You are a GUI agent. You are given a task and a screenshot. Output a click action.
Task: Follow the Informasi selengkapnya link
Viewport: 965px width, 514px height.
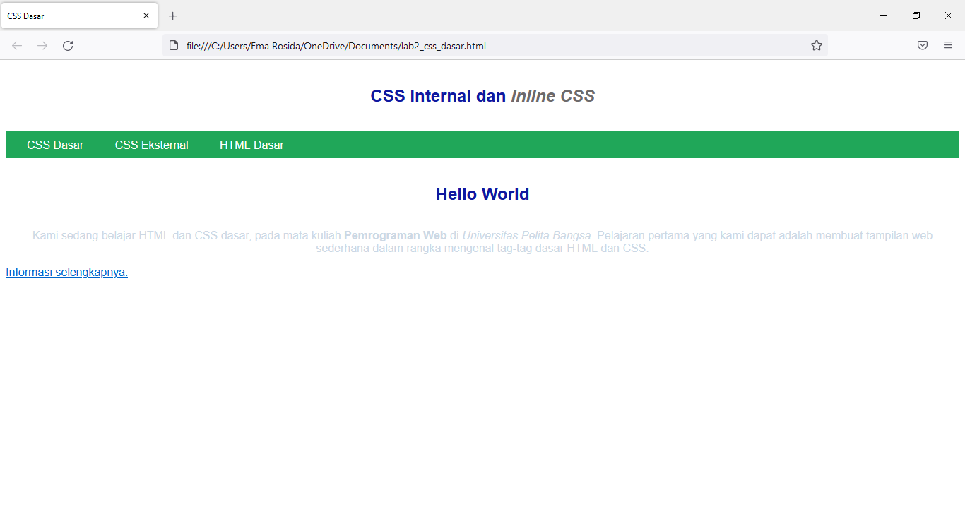pos(66,272)
